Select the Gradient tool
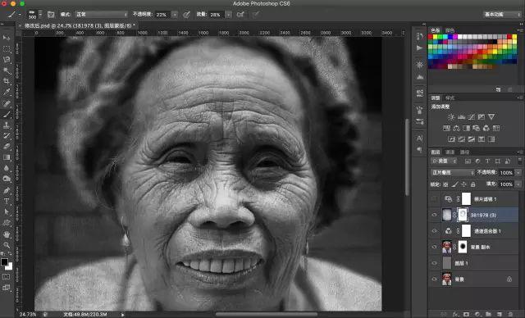This screenshot has width=525, height=318. 7,157
